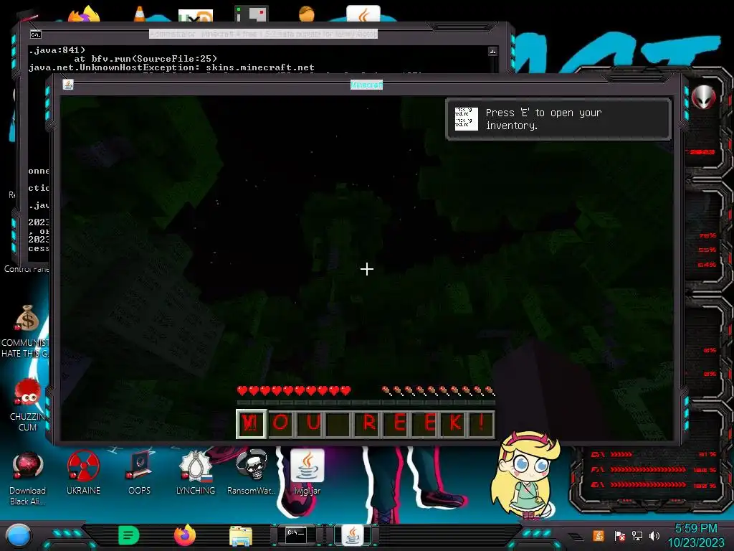Select the first hotbar slot showing Y
Screen dimensions: 734x551
(x=252, y=423)
